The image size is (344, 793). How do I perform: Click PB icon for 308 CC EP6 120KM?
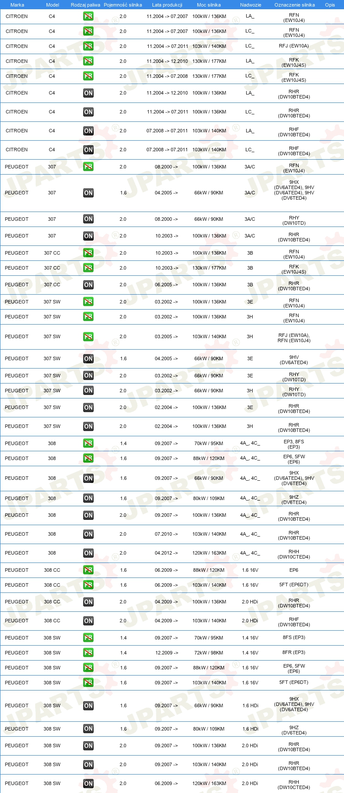tap(88, 570)
